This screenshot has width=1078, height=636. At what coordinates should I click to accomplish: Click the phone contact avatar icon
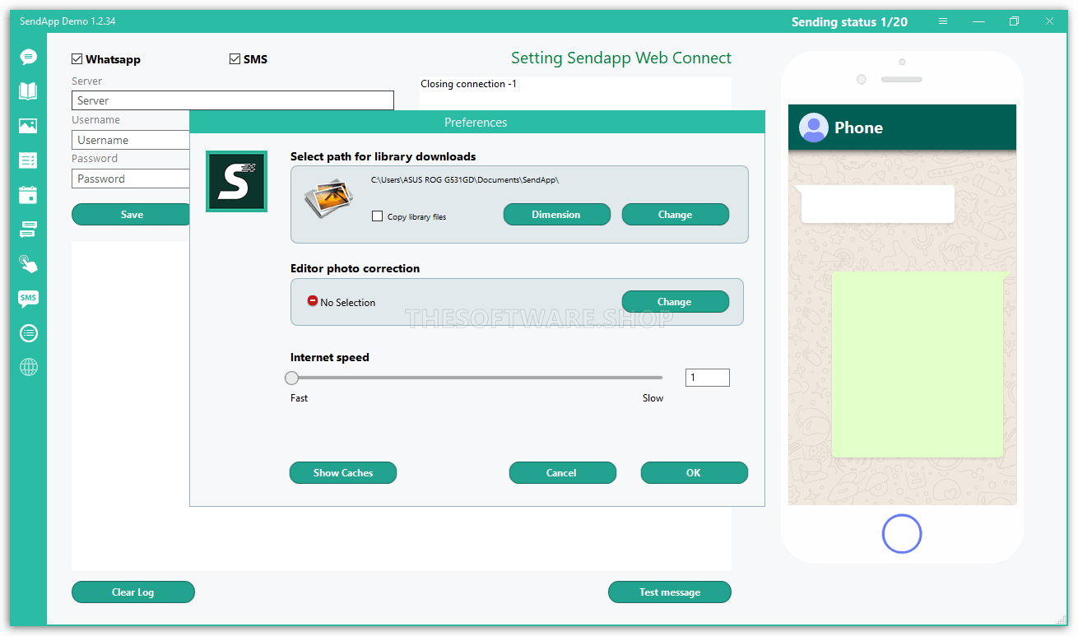click(814, 128)
